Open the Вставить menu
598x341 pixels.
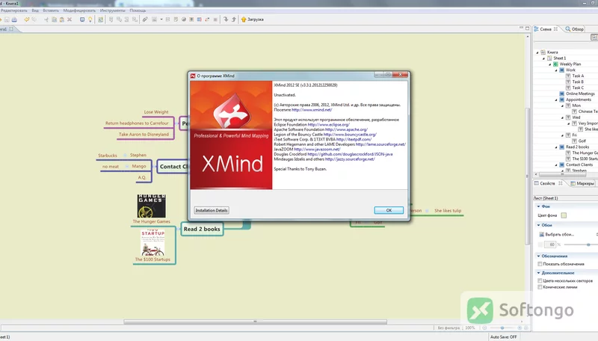[x=51, y=10]
